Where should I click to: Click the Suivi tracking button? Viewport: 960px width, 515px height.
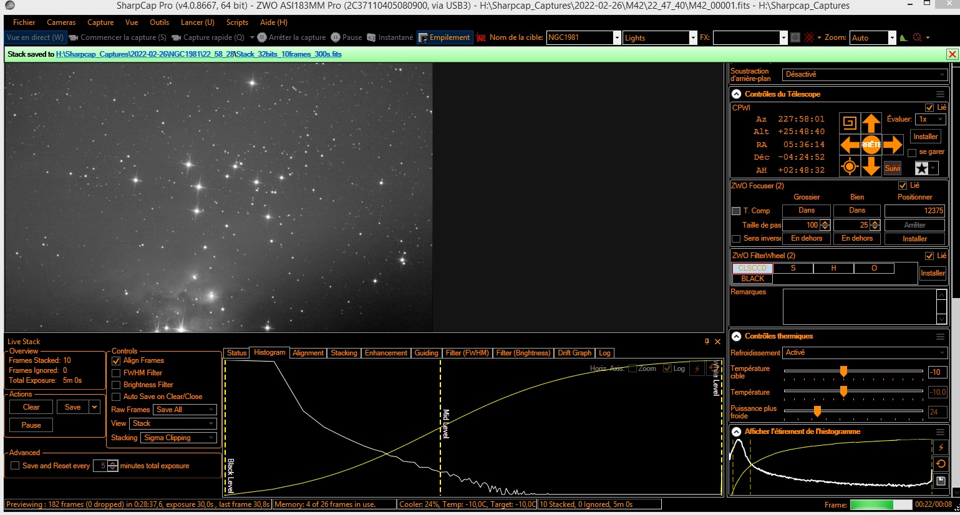893,168
